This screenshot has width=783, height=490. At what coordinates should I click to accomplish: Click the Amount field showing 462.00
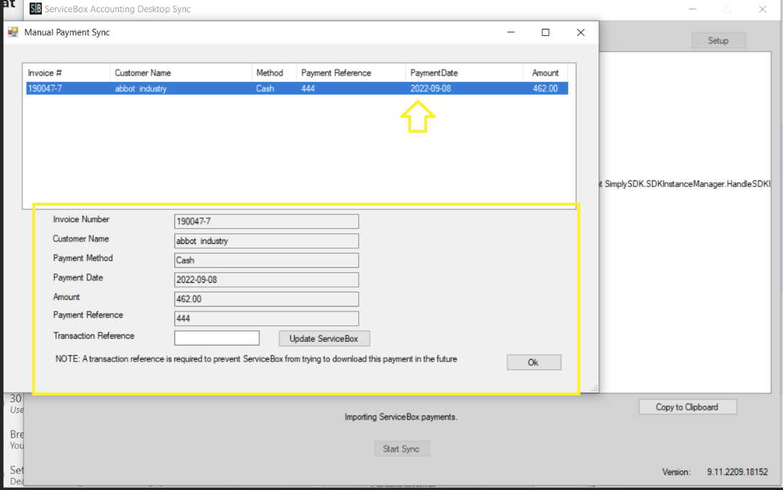coord(266,299)
